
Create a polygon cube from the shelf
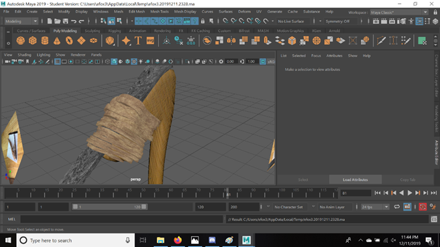[33, 41]
